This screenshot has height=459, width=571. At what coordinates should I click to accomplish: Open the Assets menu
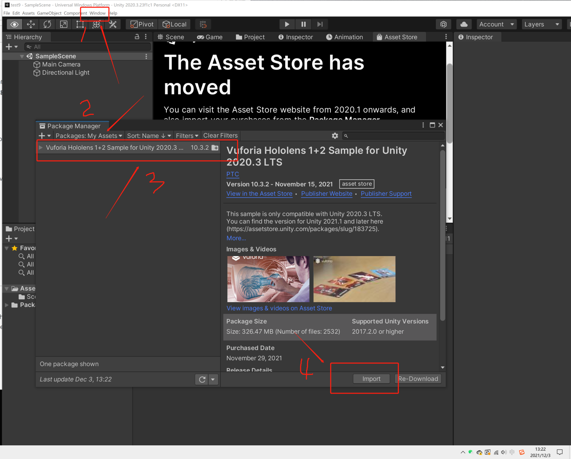[x=28, y=13]
